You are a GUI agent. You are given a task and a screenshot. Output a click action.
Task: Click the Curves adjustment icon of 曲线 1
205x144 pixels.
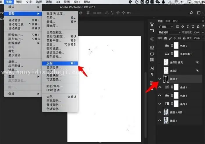tap(167, 87)
